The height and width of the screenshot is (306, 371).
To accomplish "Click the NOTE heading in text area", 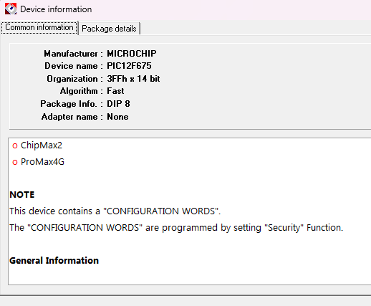I will coord(22,194).
